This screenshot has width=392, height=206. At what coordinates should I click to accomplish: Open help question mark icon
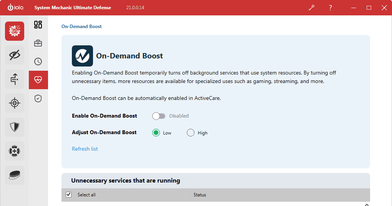tap(330, 8)
